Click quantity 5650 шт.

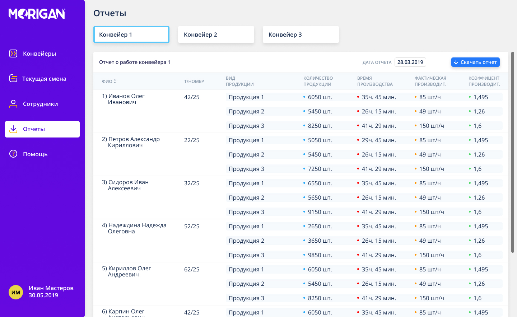click(x=320, y=197)
